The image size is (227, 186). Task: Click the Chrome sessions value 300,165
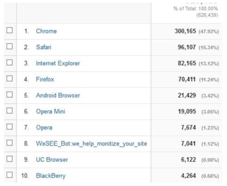point(185,31)
